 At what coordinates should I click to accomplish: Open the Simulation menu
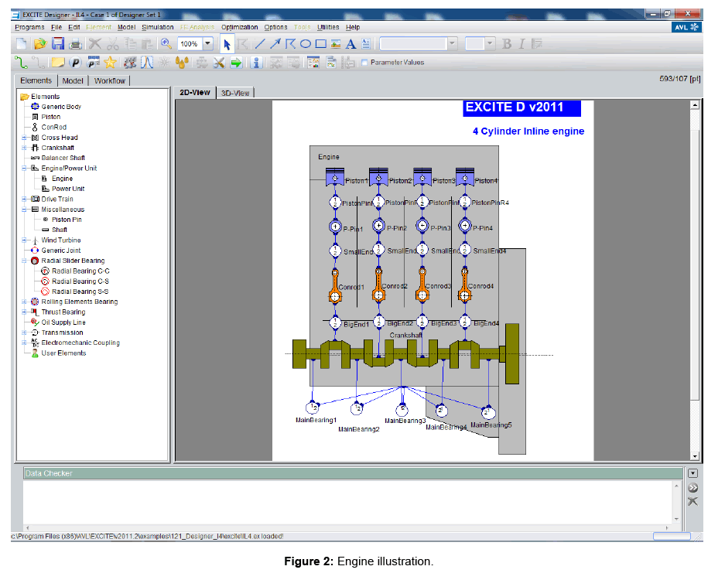coord(158,27)
